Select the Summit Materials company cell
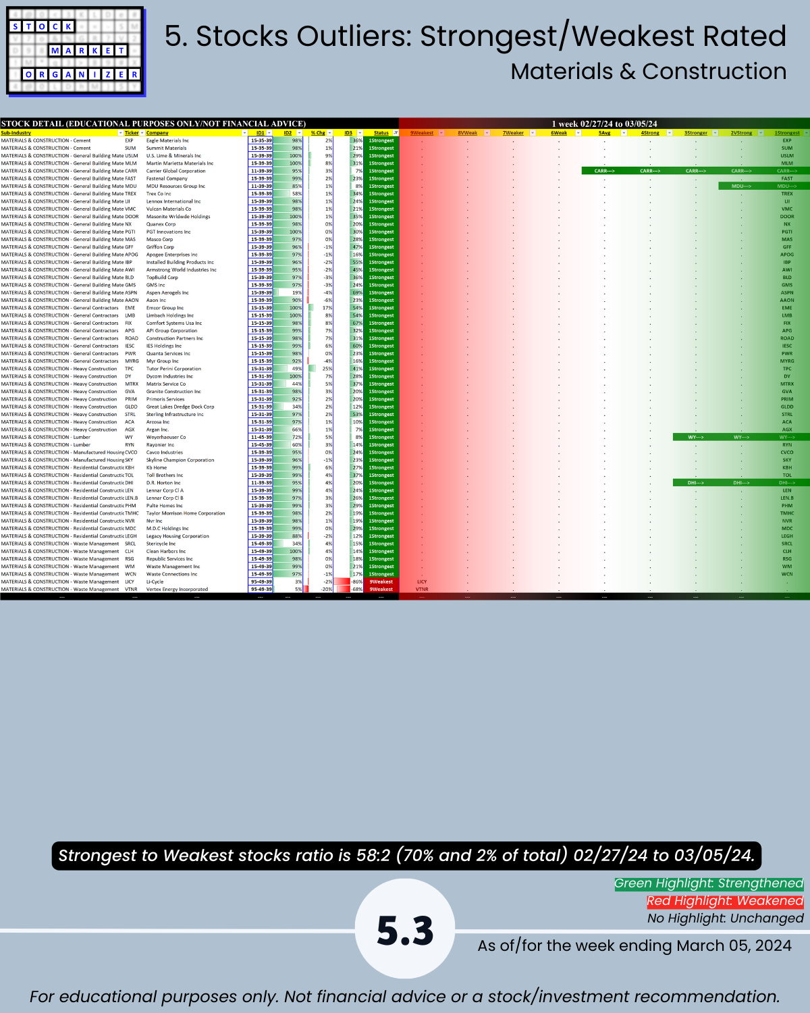 pyautogui.click(x=196, y=148)
